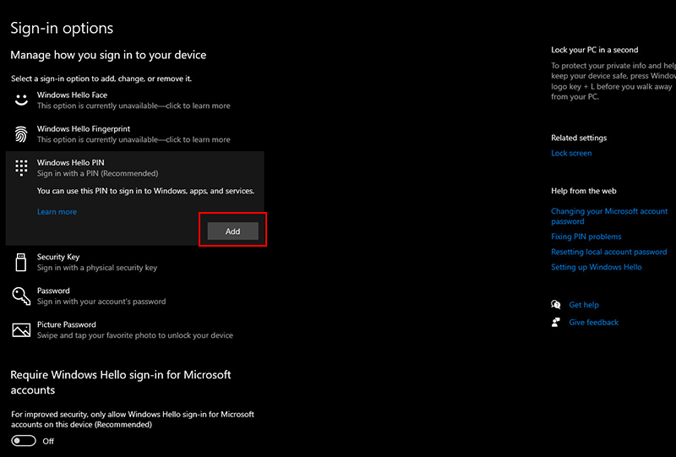Screen dimensions: 676x457
Task: Select the Windows Hello PIN option title
Action: 71,162
